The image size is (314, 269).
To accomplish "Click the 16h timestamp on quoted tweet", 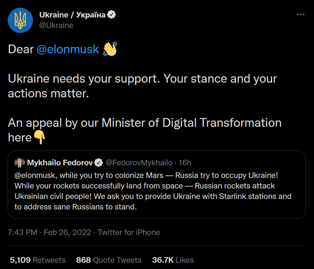I will click(x=185, y=163).
